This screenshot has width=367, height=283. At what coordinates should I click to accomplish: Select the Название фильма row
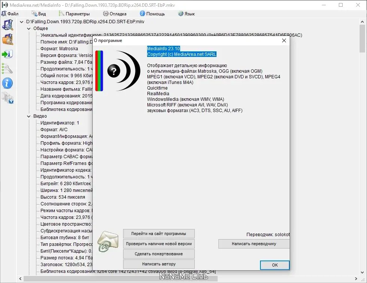(66, 89)
